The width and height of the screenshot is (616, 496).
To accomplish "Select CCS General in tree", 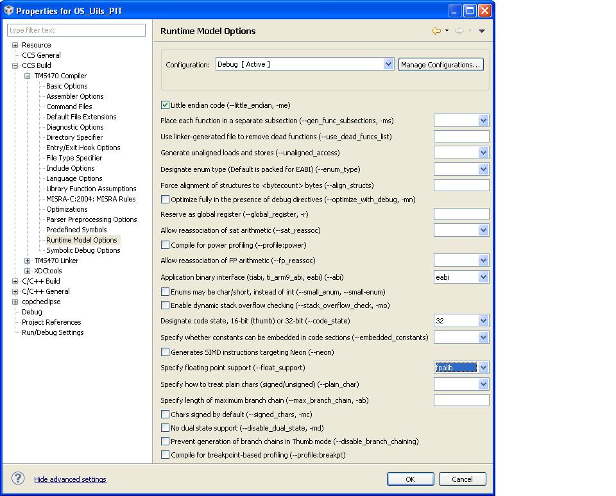I will coord(41,55).
